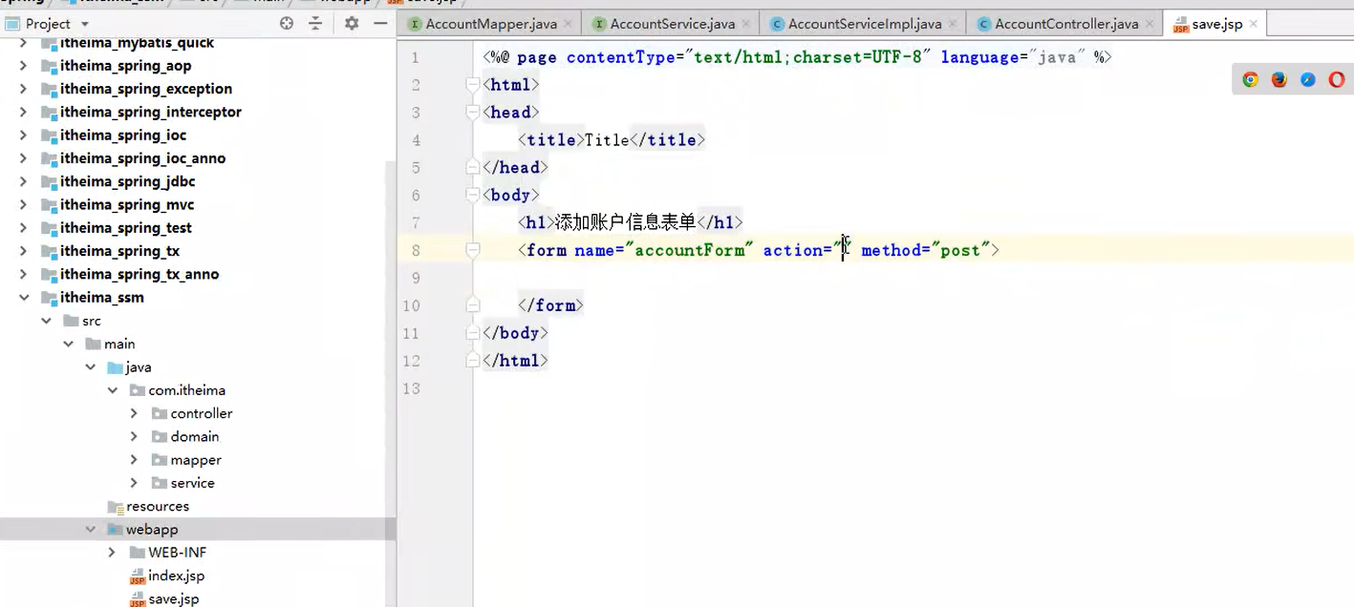Image resolution: width=1354 pixels, height=607 pixels.
Task: Hide the Project panel with the minimize icon
Action: point(379,23)
